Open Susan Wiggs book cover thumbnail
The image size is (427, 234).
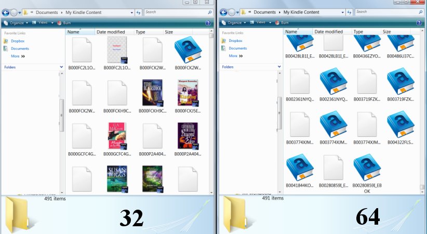117,179
